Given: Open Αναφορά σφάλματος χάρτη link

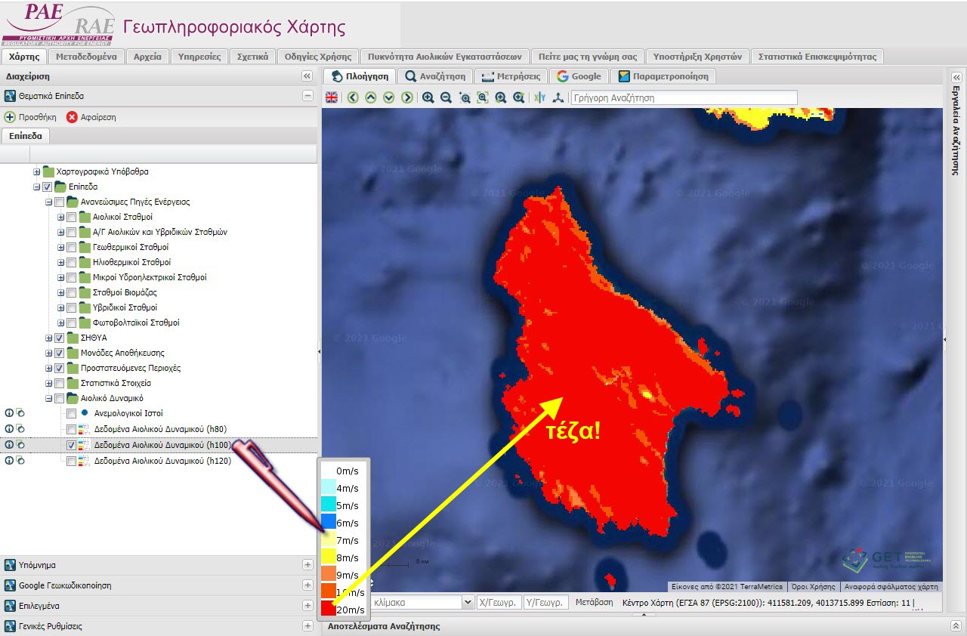Looking at the screenshot, I should tap(891, 586).
